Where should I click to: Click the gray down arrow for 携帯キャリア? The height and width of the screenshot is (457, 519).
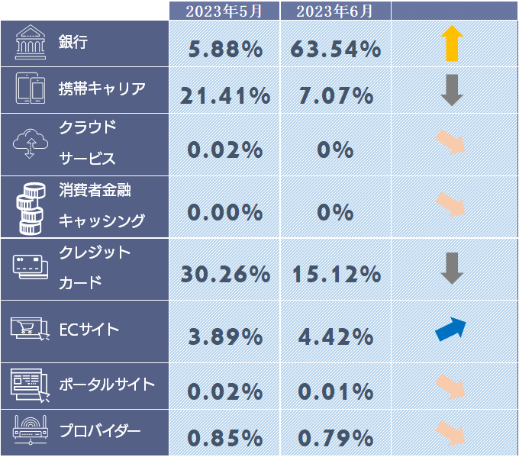pyautogui.click(x=453, y=90)
